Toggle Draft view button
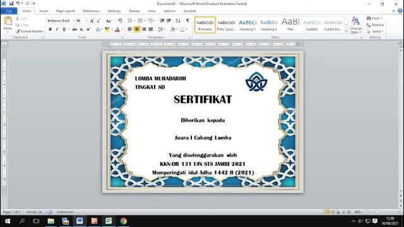Image resolution: width=404 pixels, height=227 pixels. (x=348, y=212)
